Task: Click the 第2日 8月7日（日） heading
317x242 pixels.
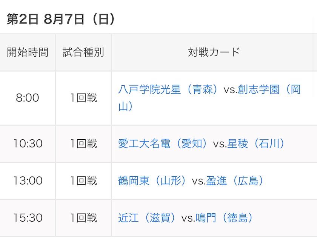Action: pos(61,19)
